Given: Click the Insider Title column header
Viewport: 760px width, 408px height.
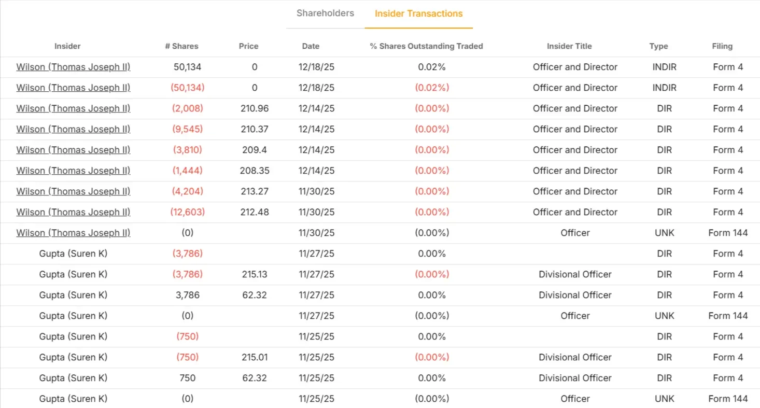Looking at the screenshot, I should [569, 46].
